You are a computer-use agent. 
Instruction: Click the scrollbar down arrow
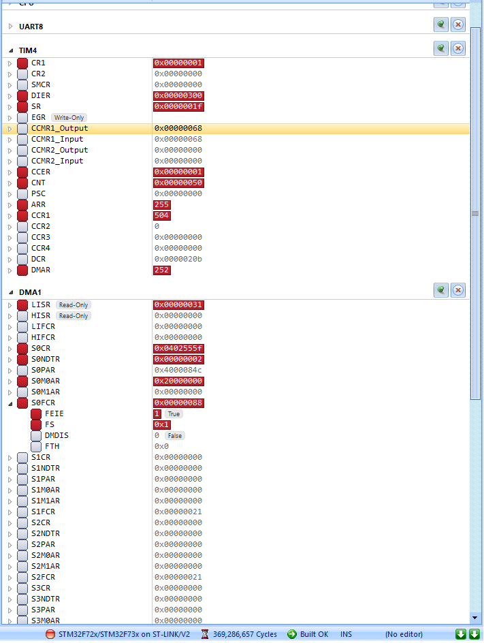click(x=475, y=618)
